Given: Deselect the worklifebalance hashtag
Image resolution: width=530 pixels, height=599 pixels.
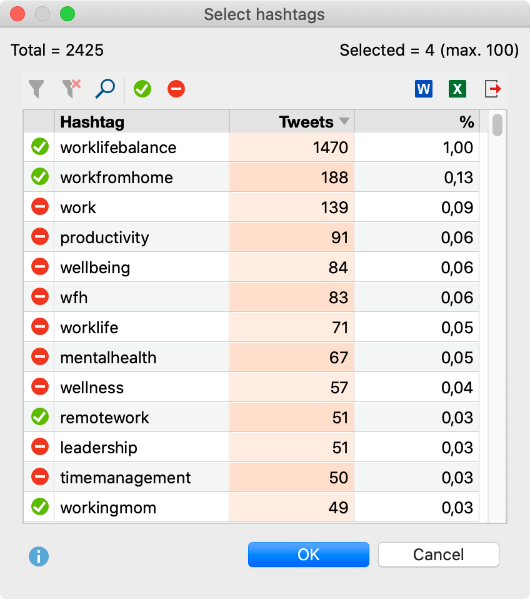Looking at the screenshot, I should click(x=40, y=148).
